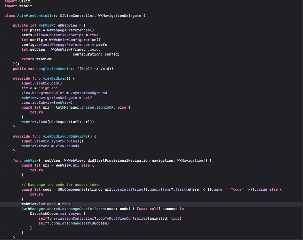Click the 'animated: true' argument
Screen dimensions: 303x240
(165, 218)
